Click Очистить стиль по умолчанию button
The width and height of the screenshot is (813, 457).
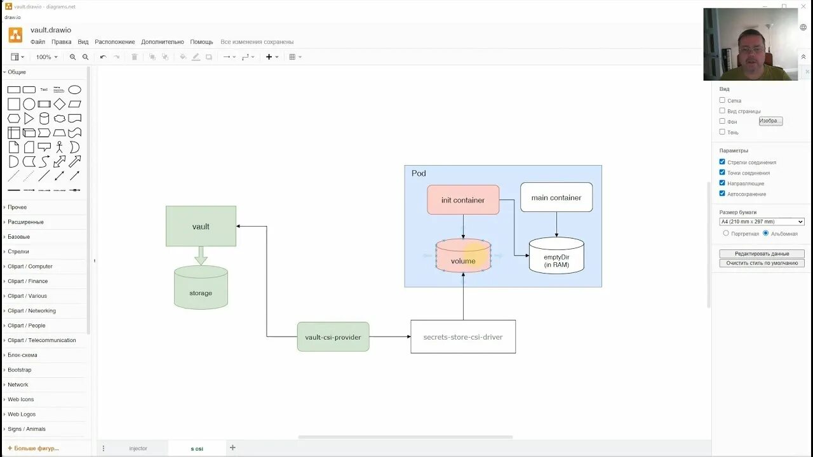tap(762, 263)
